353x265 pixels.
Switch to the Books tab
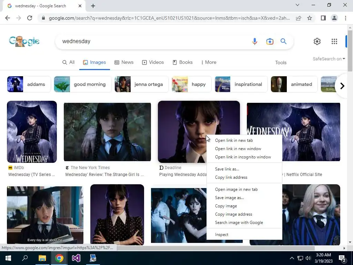tap(183, 62)
